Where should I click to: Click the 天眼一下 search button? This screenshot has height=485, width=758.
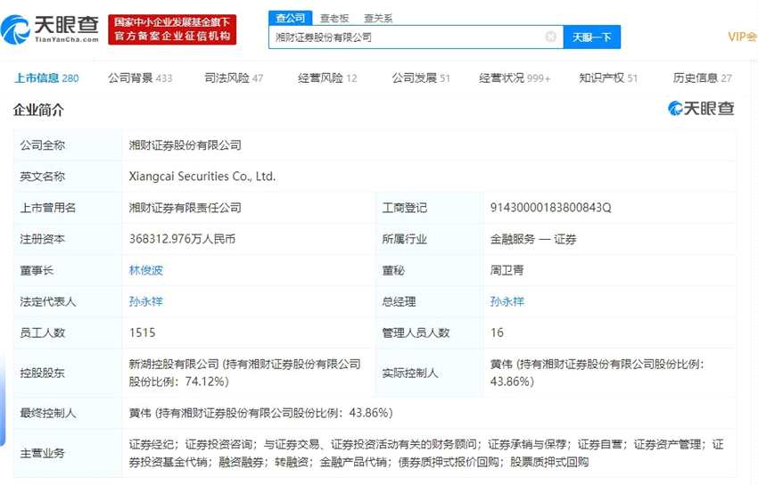click(x=592, y=37)
